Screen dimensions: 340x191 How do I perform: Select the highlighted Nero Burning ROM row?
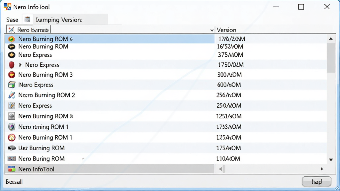click(x=110, y=39)
